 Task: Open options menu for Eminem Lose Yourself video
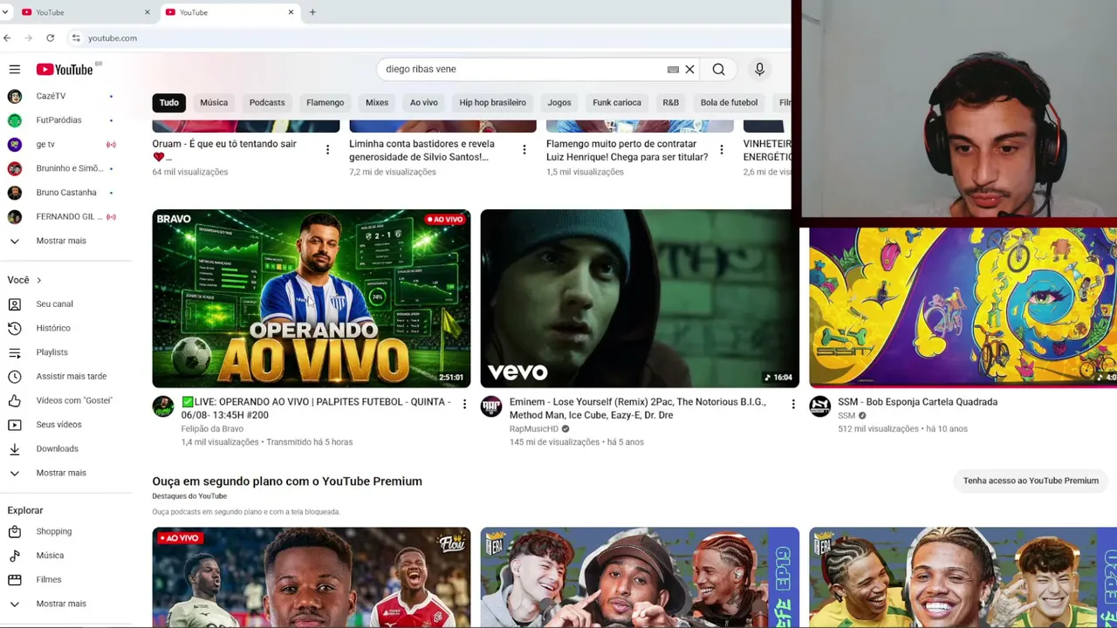pyautogui.click(x=793, y=404)
